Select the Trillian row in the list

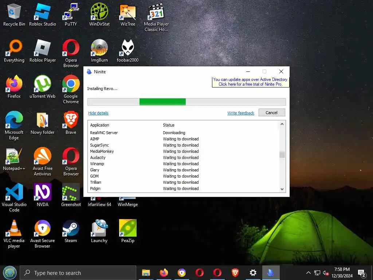(x=184, y=182)
